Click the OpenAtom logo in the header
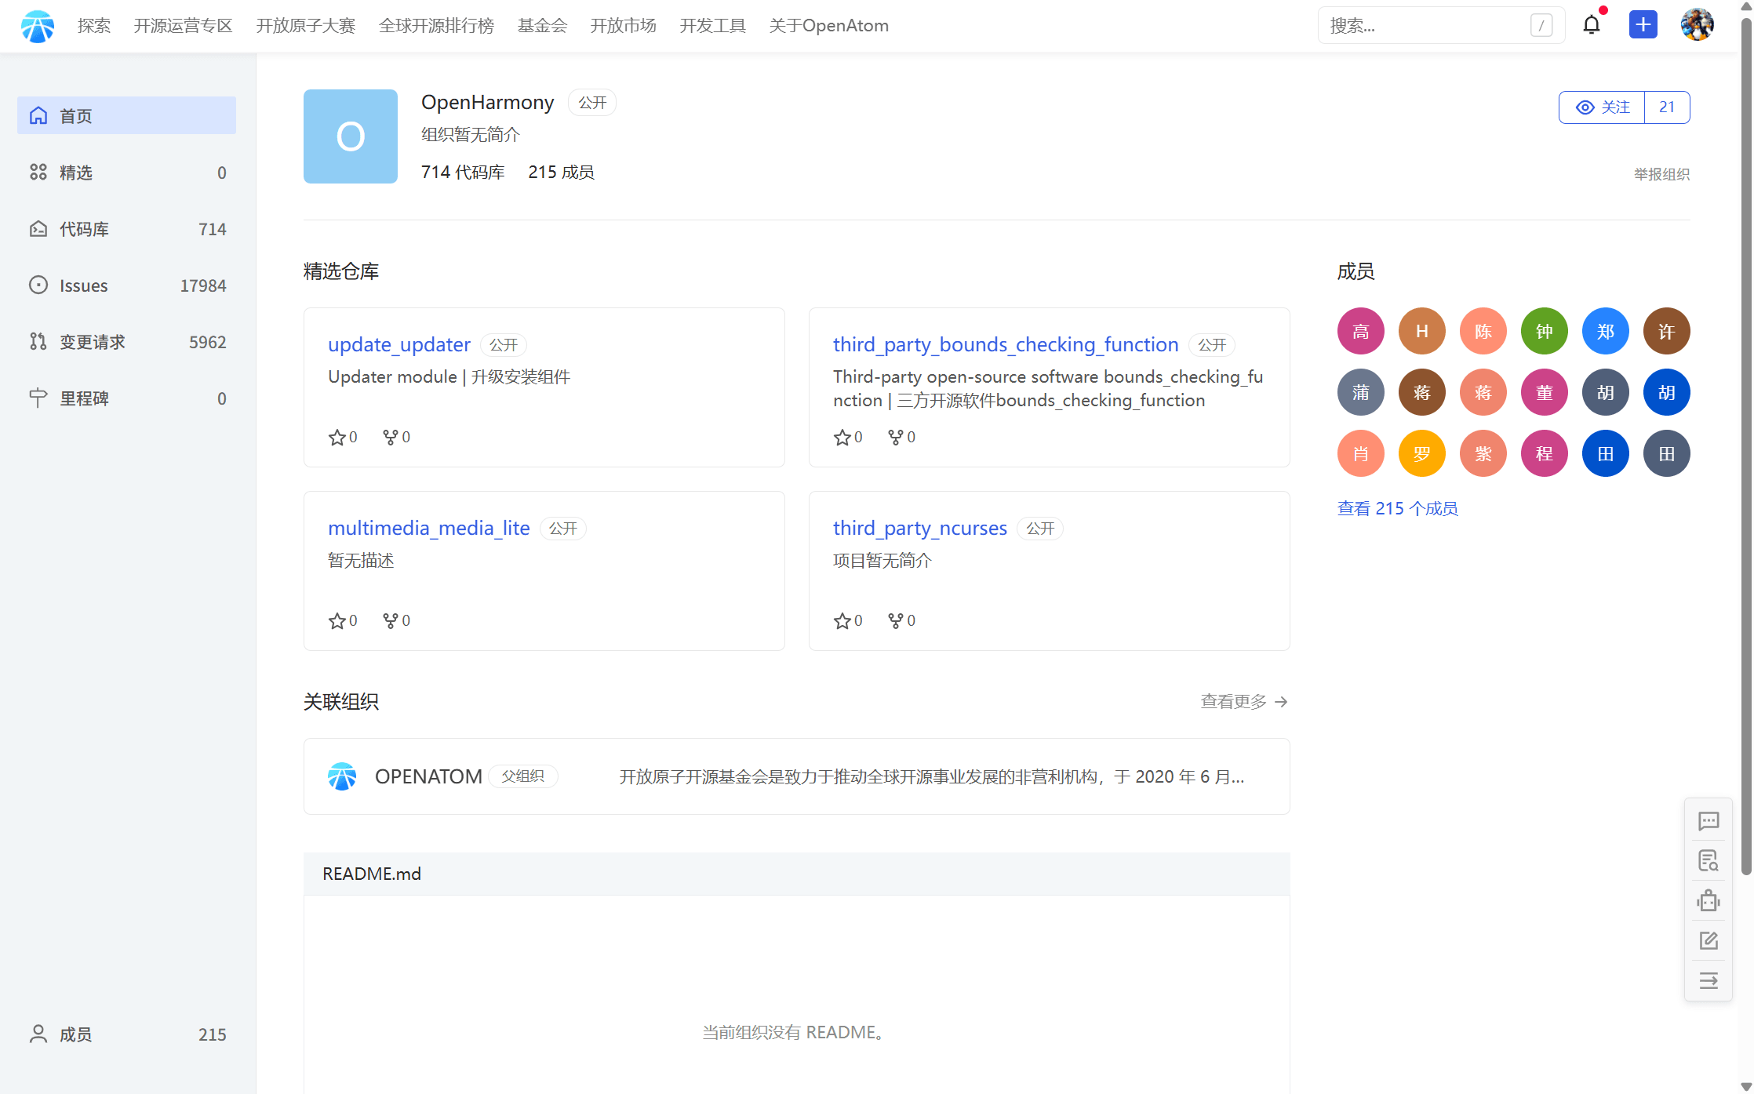Screen dimensions: 1754x1094 click(x=38, y=26)
